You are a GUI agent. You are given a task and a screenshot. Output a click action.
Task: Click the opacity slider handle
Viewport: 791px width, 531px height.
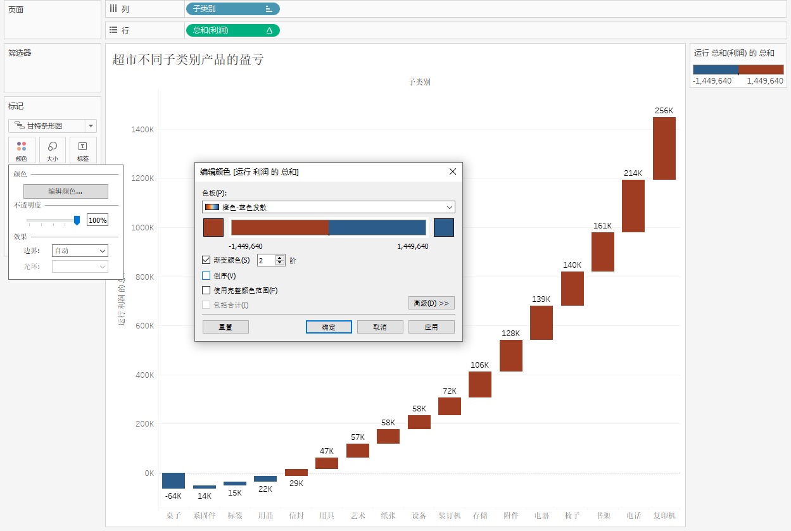click(77, 220)
